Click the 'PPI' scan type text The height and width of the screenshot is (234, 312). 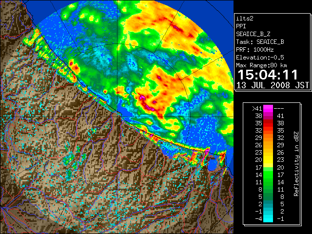click(241, 26)
